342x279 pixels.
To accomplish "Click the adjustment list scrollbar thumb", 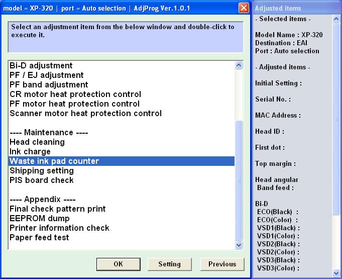I will [x=239, y=181].
